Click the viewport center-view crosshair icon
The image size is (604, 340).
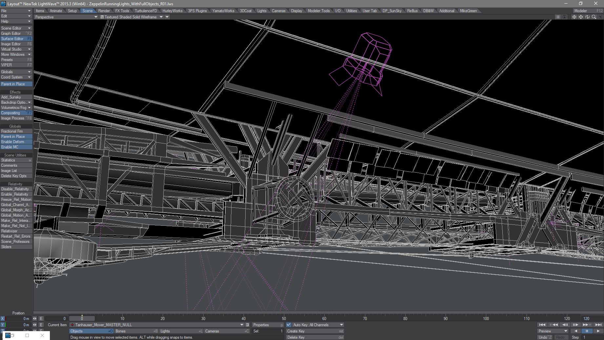pyautogui.click(x=574, y=17)
